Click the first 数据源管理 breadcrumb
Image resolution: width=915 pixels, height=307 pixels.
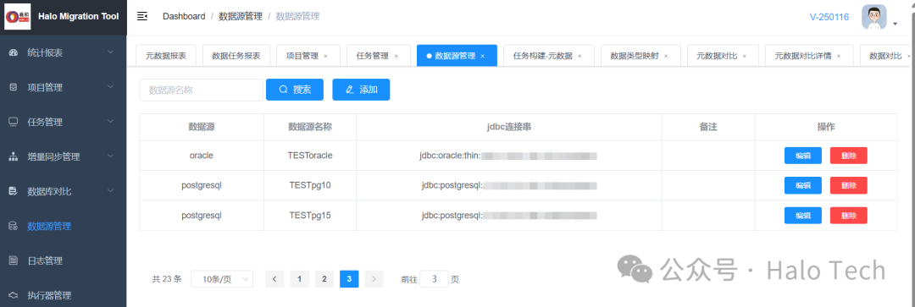coord(241,16)
